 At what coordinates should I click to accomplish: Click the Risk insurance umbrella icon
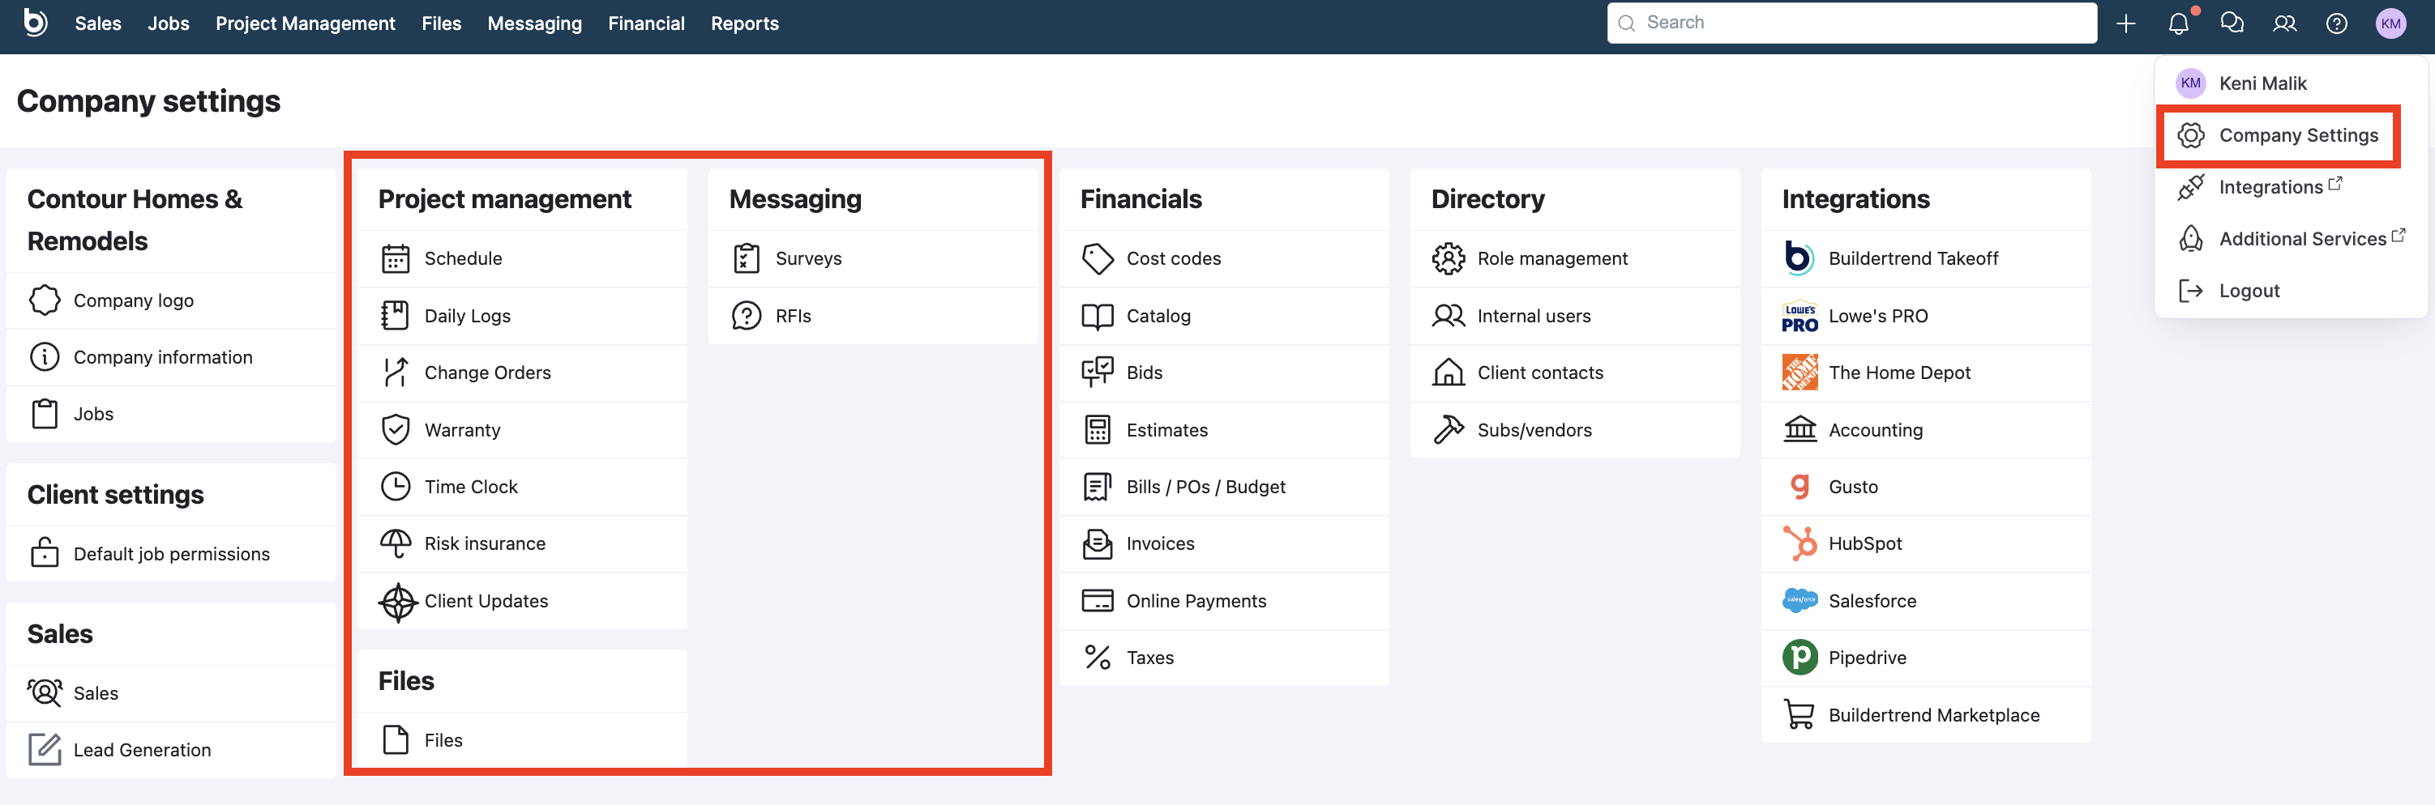395,543
